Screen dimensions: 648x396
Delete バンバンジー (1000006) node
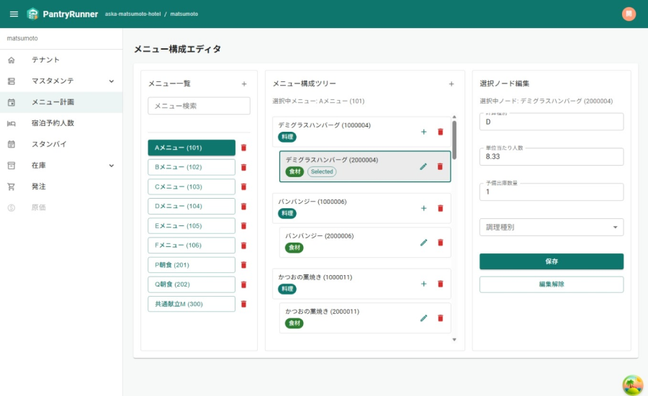441,208
